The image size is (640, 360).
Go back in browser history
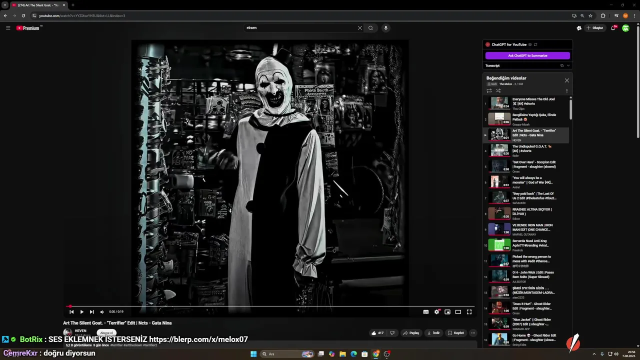(x=5, y=15)
